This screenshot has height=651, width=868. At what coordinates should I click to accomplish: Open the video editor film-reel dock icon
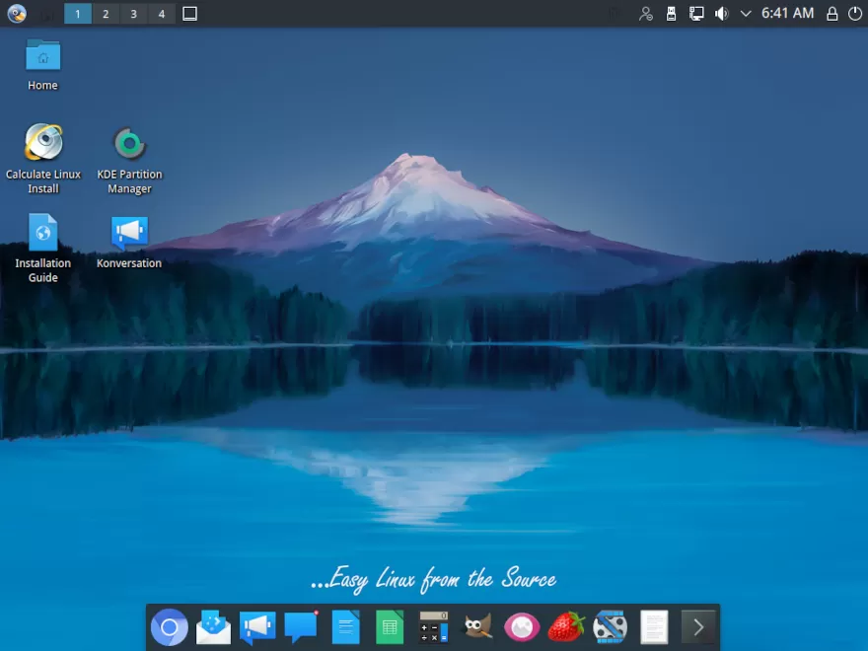coord(611,627)
